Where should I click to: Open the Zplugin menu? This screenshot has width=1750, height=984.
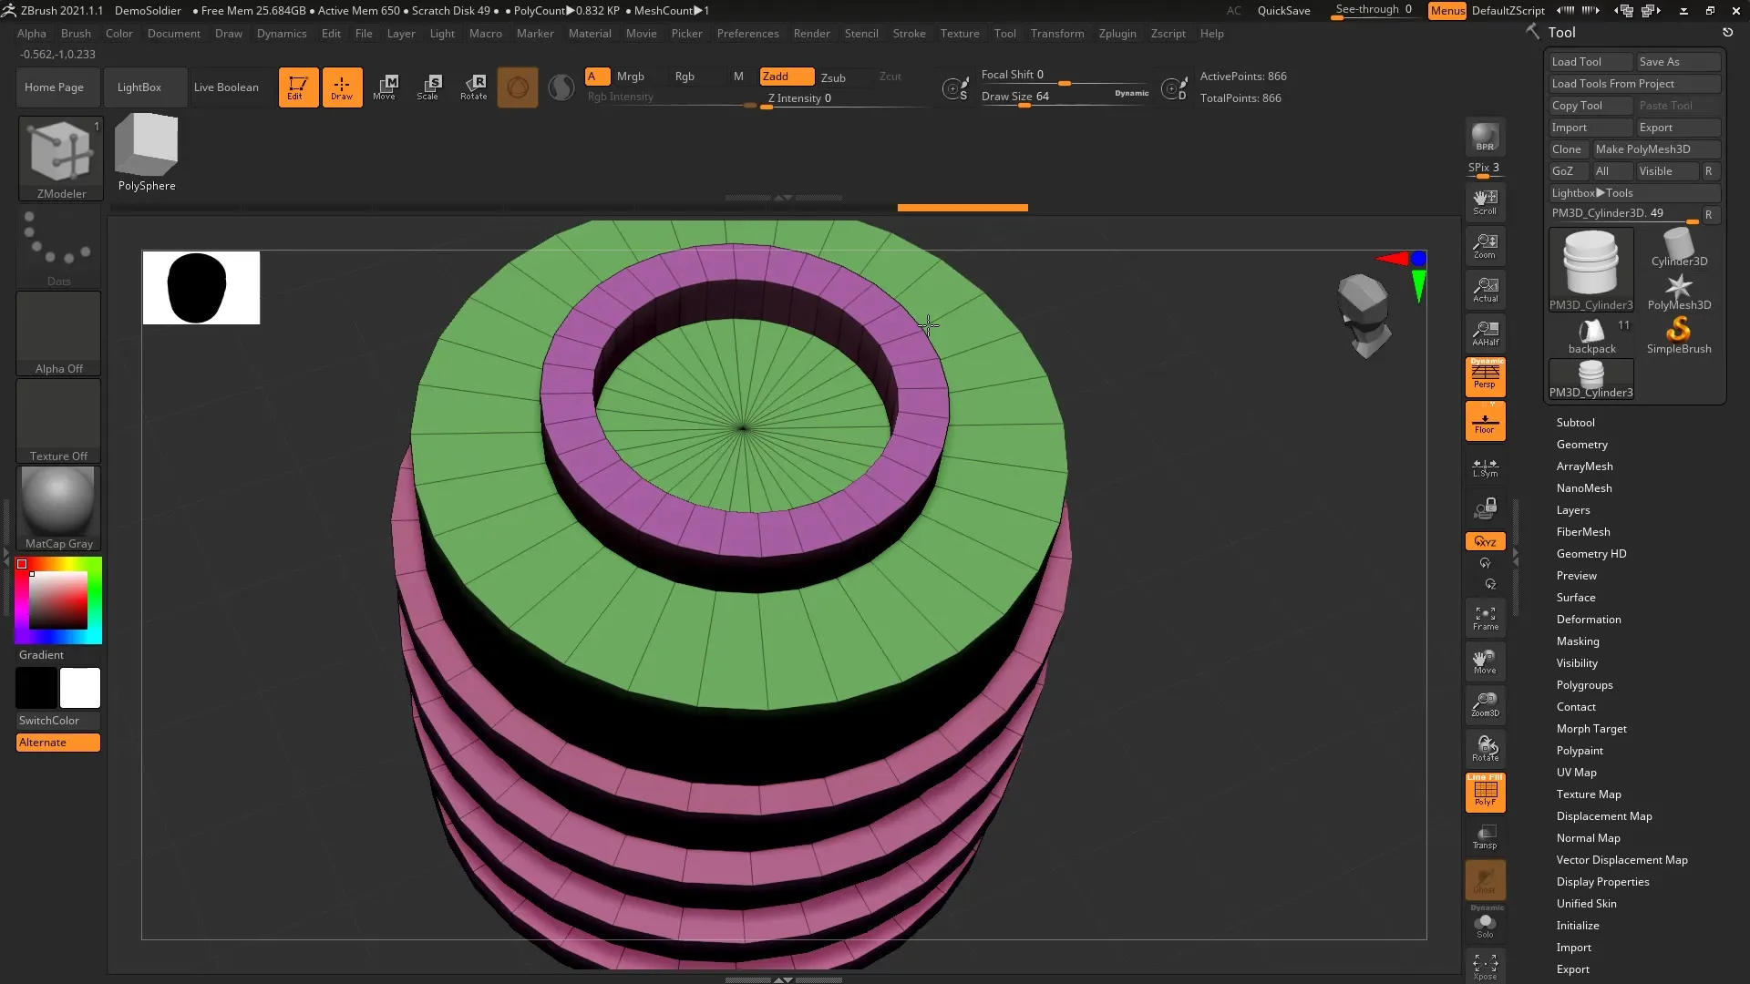1117,34
